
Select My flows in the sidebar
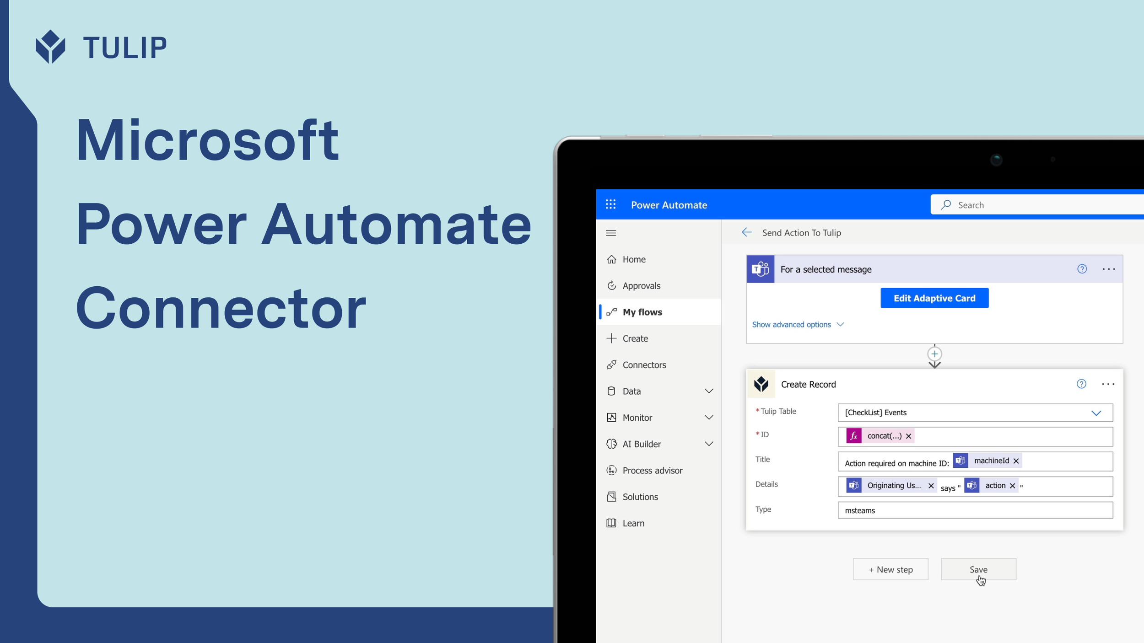pos(658,312)
